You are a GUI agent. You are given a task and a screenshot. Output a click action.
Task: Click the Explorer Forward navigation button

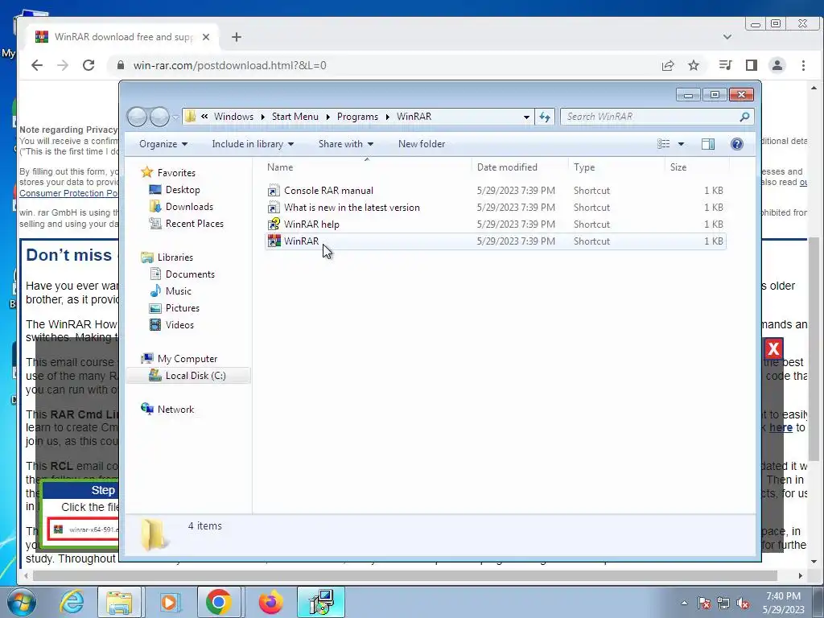159,117
